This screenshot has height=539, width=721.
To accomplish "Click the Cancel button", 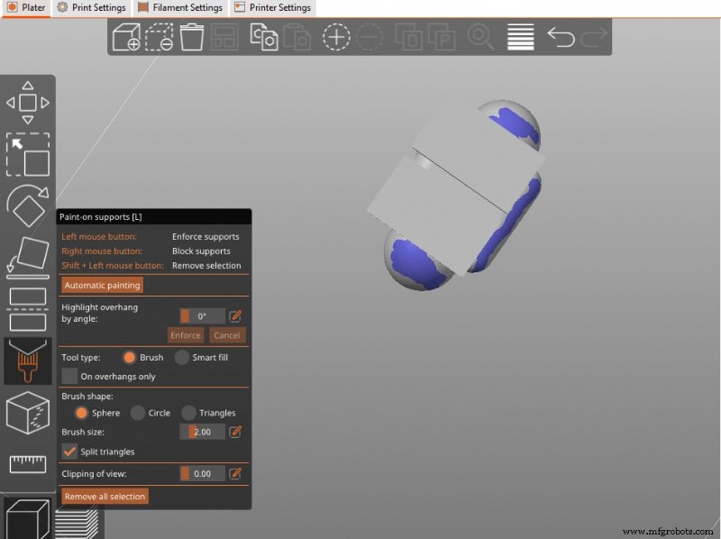I will click(227, 335).
